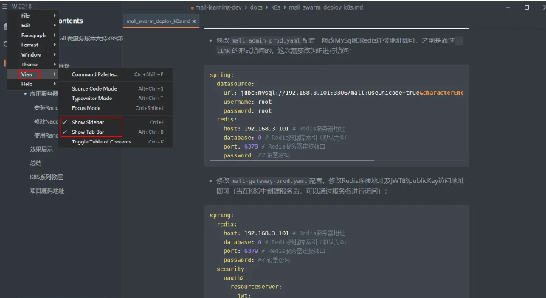Expand the Window submenu arrow
Screen dimensions: 546x298
pos(55,54)
